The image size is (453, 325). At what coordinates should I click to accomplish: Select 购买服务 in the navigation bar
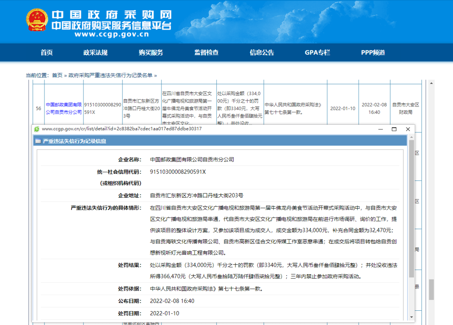click(151, 52)
